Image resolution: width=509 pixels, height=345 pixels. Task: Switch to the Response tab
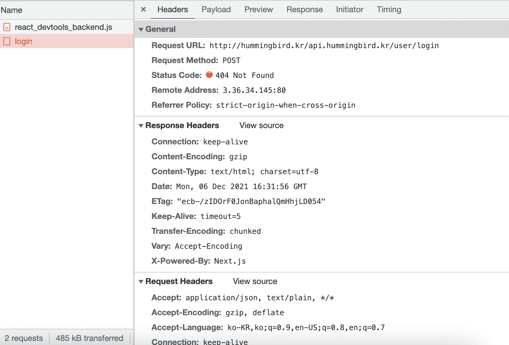tap(304, 9)
